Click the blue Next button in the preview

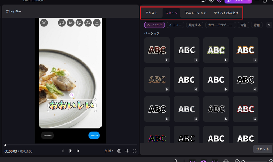click(94, 135)
